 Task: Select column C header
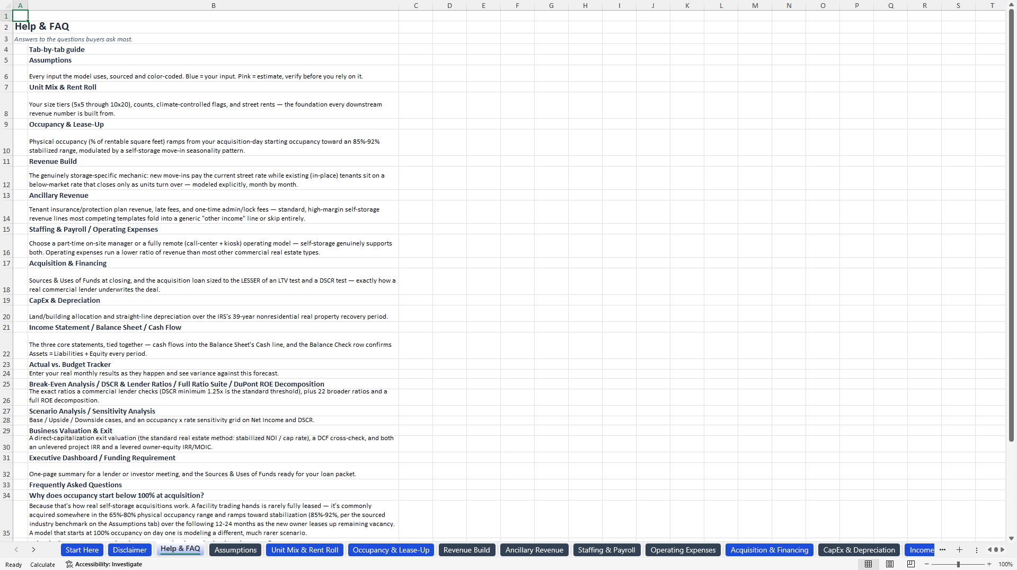click(x=415, y=5)
